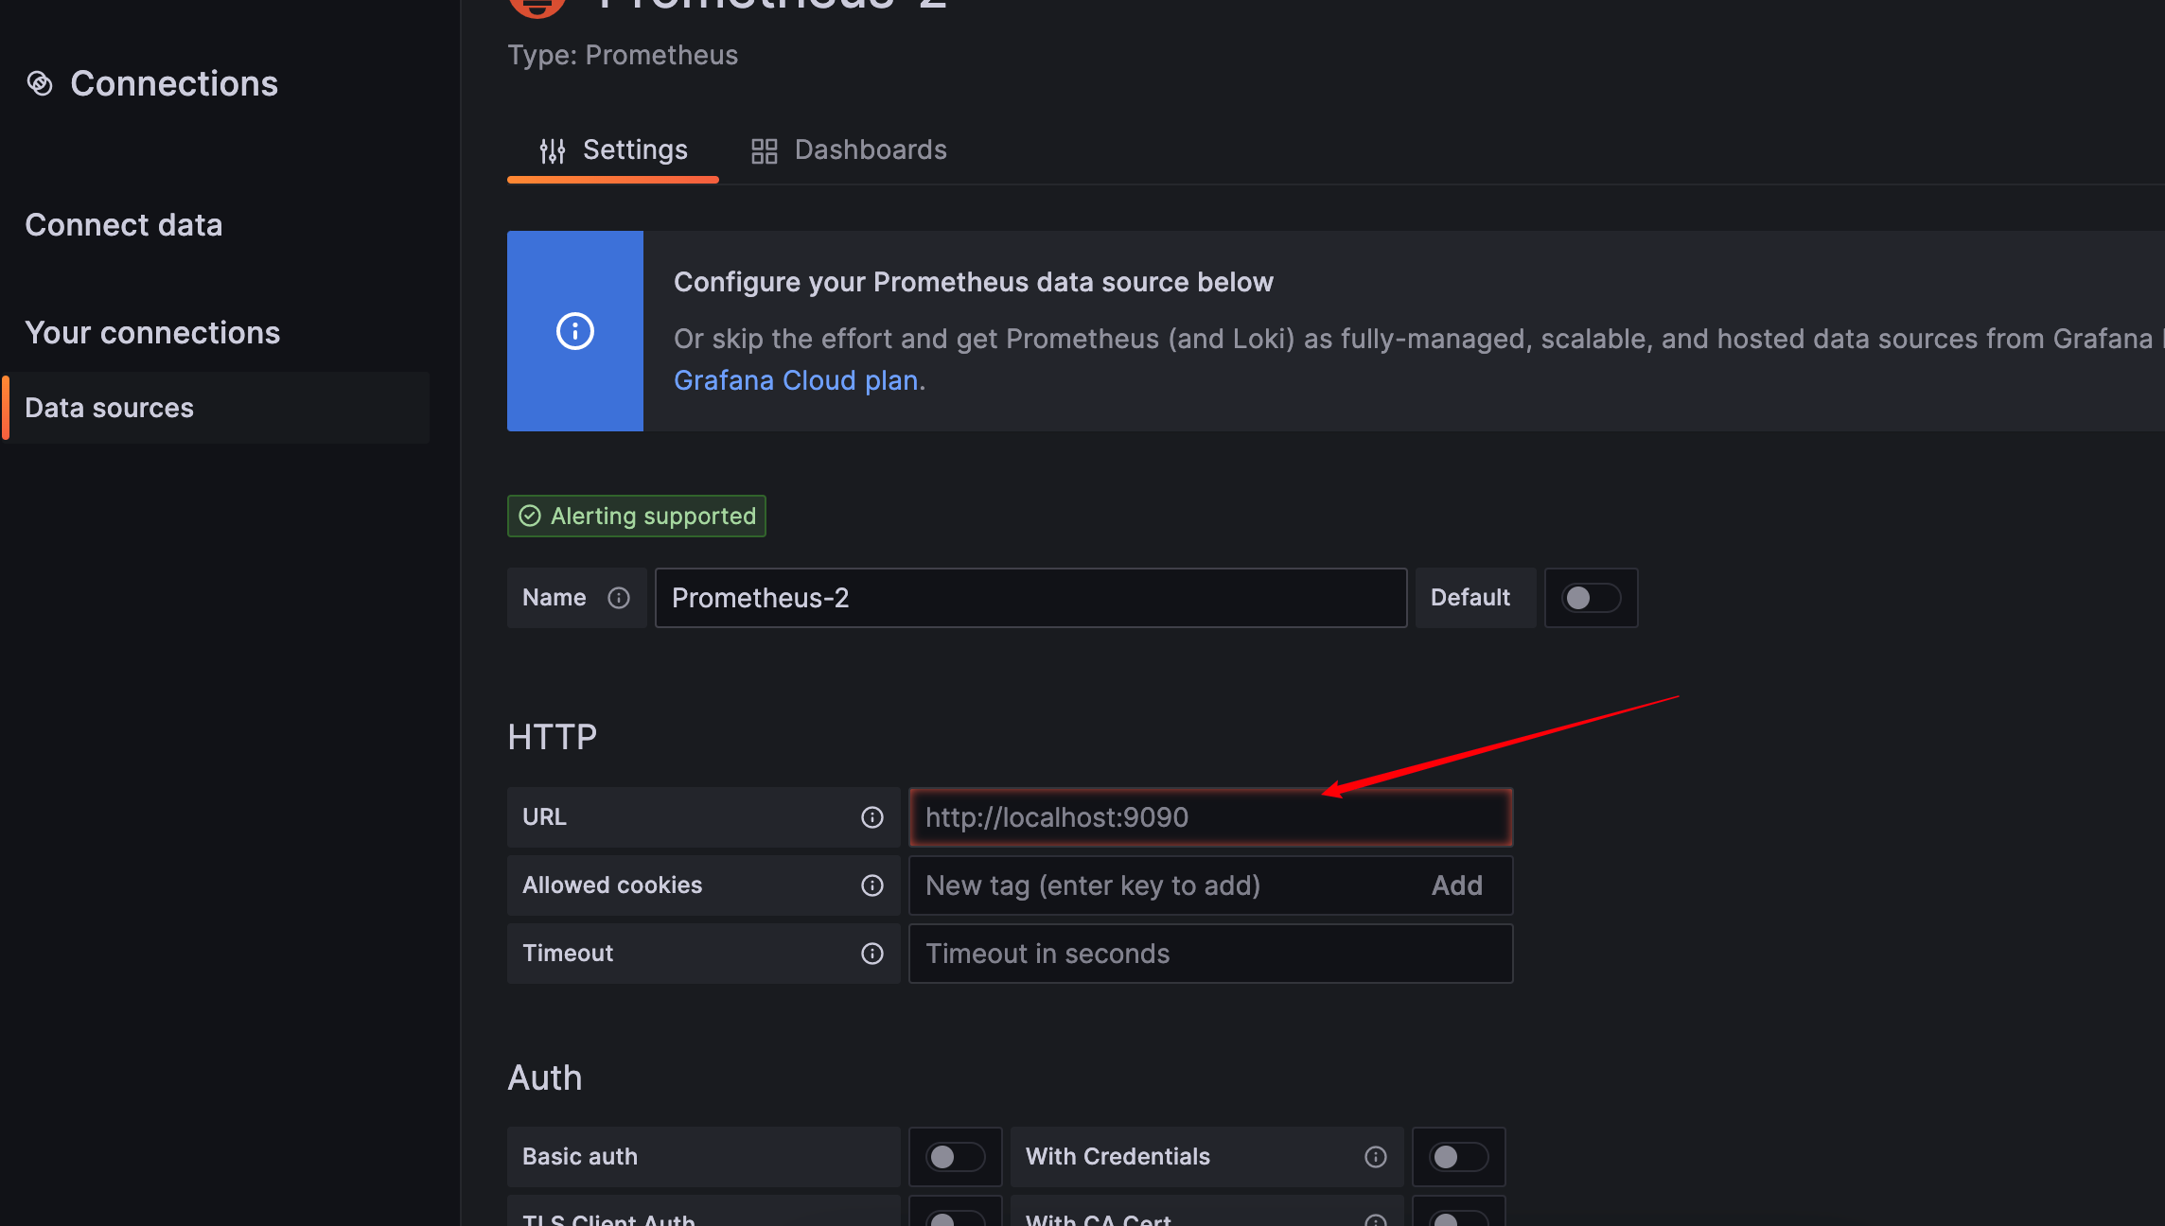Click the Type: Prometheus text
Viewport: 2165px width, 1226px height.
tap(623, 55)
